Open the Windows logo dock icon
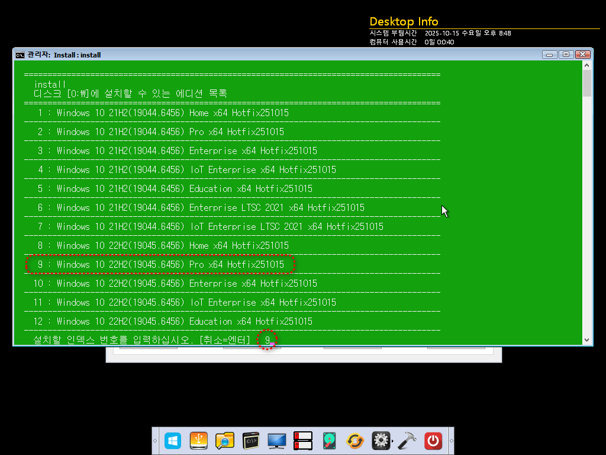Image resolution: width=606 pixels, height=455 pixels. 172,441
